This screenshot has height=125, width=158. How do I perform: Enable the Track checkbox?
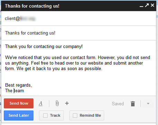coord(45,115)
